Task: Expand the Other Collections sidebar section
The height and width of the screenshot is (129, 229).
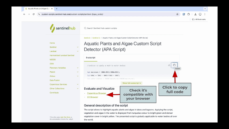Action: tap(78, 89)
